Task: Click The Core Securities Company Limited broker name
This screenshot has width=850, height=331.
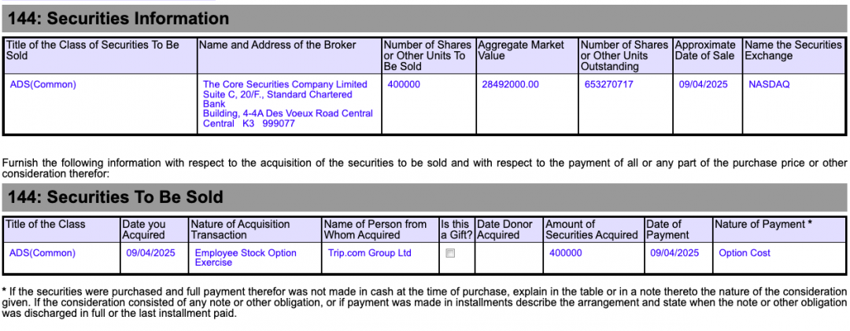Action: (x=285, y=84)
